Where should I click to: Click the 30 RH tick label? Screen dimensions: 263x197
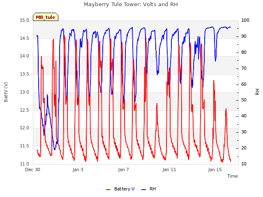click(x=244, y=132)
